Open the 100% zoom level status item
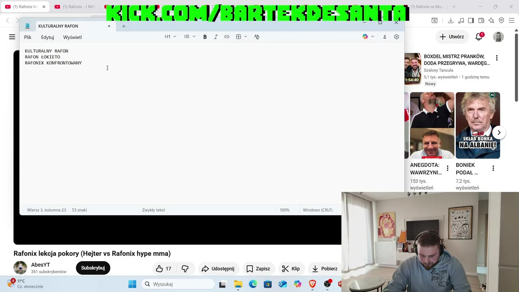This screenshot has width=519, height=292. 285,210
